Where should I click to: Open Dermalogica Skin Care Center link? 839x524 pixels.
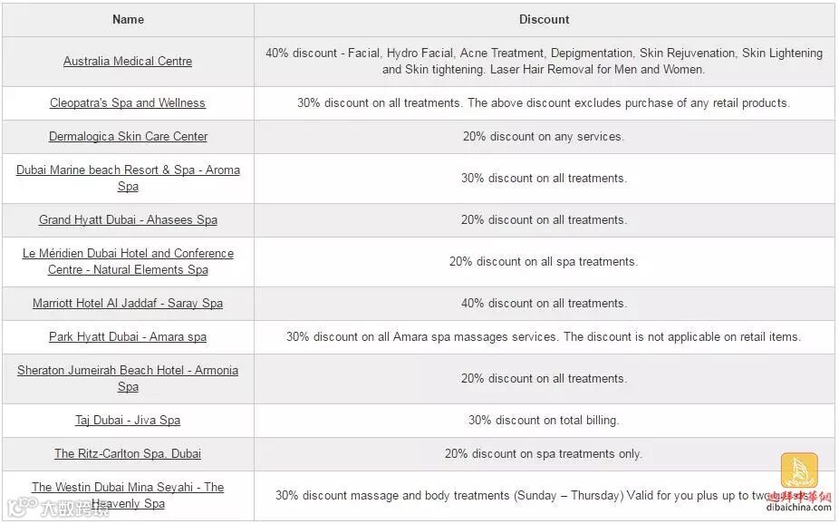[x=128, y=137]
